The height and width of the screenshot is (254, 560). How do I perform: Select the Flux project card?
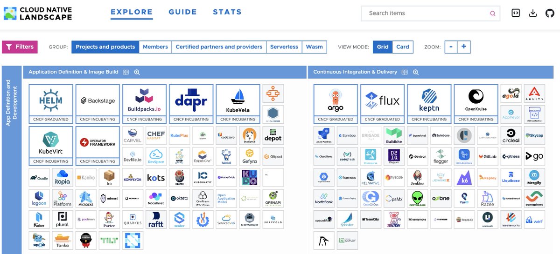pyautogui.click(x=382, y=103)
